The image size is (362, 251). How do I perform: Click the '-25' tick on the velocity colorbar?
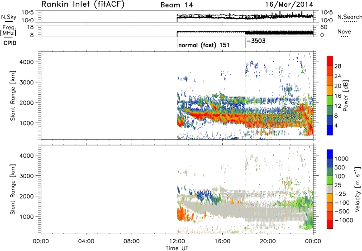tap(340, 193)
